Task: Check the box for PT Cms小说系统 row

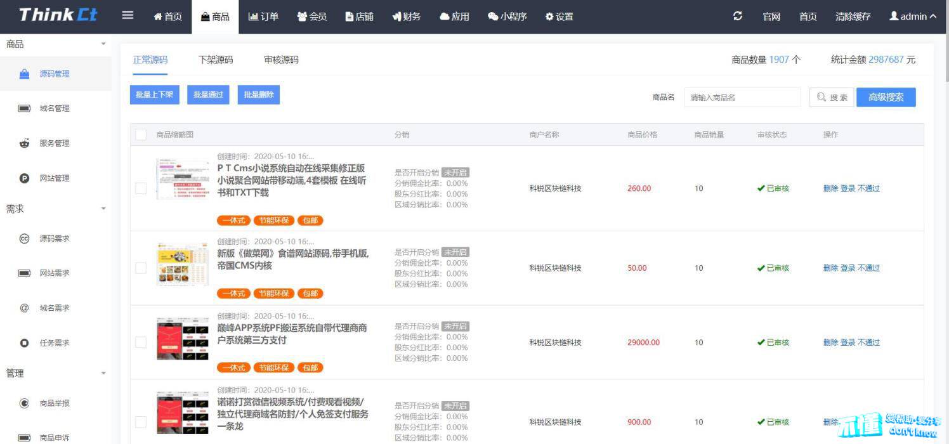Action: (x=141, y=188)
